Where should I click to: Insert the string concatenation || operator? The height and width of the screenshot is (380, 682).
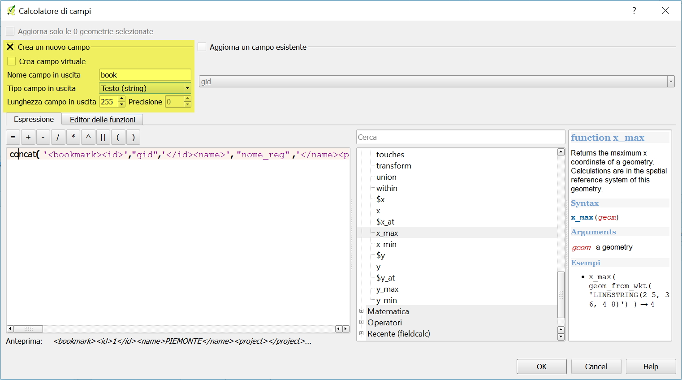tap(103, 137)
